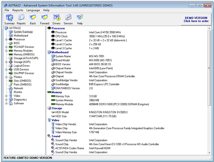
Task: Select Motherboard in the tree
Action: tap(21, 36)
